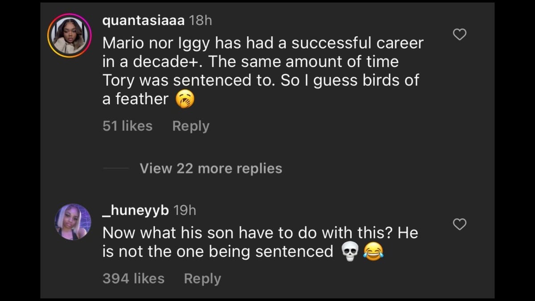Like the _huneyyb comment with heart icon

[x=459, y=224]
